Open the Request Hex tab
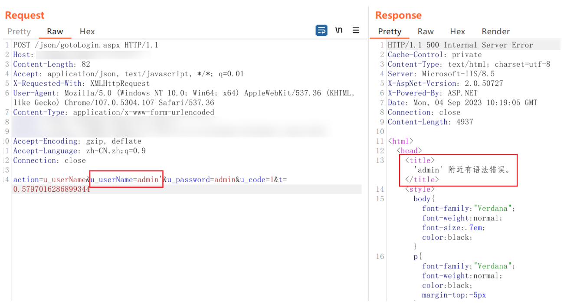Image resolution: width=567 pixels, height=304 pixels. click(x=87, y=32)
